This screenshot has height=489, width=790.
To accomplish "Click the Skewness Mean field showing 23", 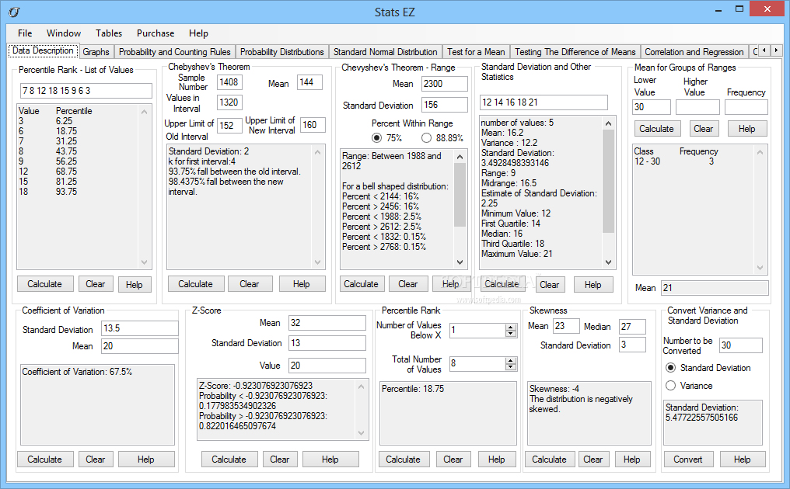I will click(566, 327).
